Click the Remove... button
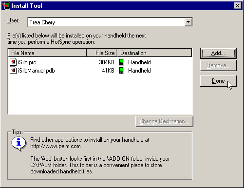 tap(218, 65)
